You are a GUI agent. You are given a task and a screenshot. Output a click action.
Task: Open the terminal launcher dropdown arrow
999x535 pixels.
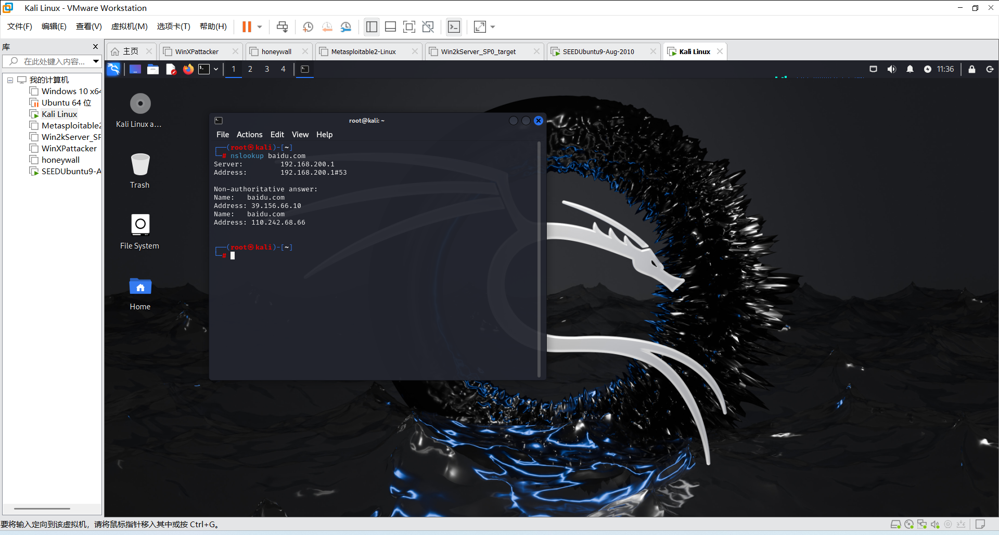pyautogui.click(x=216, y=69)
